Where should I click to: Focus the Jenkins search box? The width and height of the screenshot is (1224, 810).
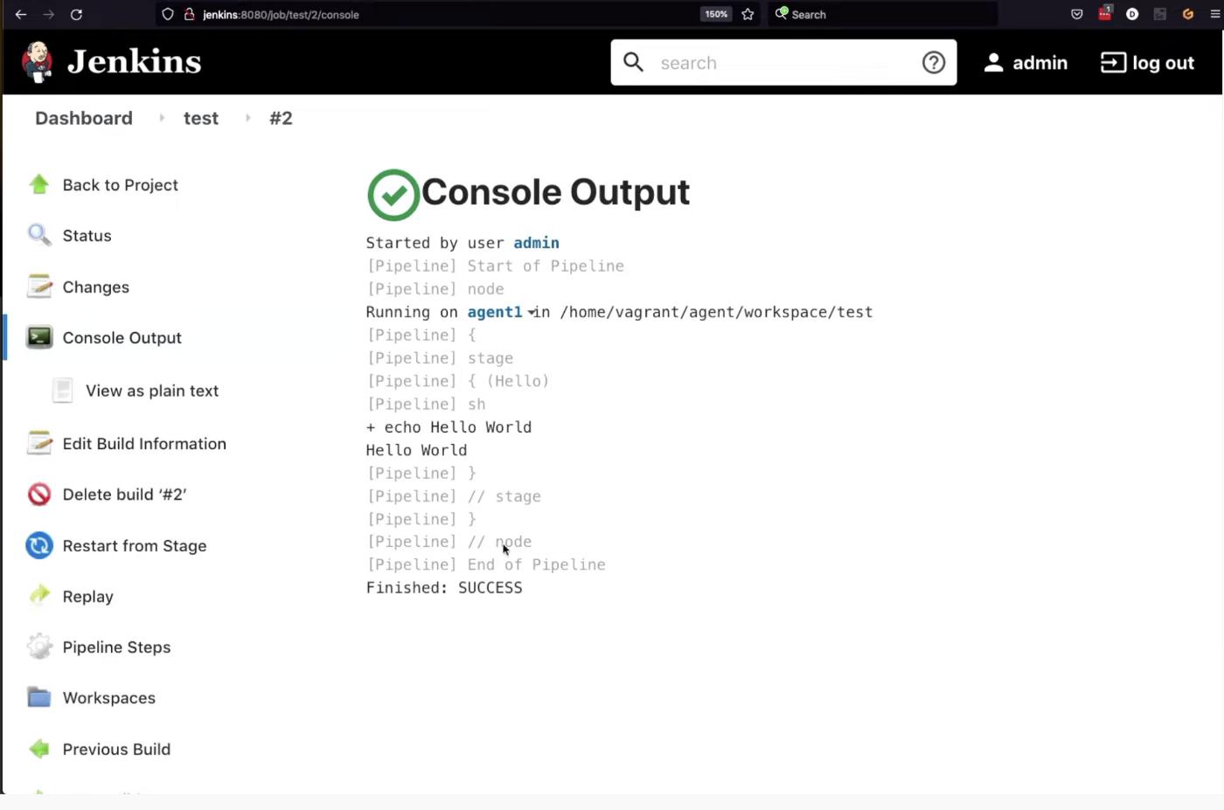click(782, 63)
